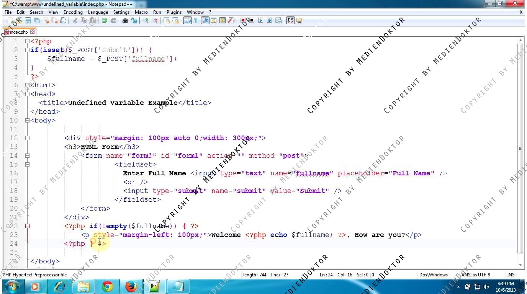Screen dimensions: 527x294
Task: Switch to Firefox on the taskbar
Action: point(131,286)
